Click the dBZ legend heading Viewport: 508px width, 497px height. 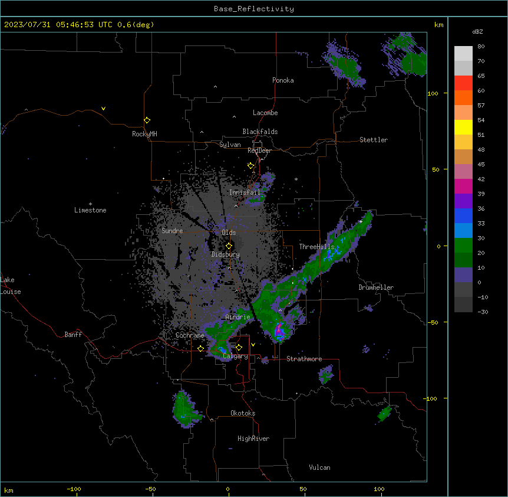click(477, 31)
